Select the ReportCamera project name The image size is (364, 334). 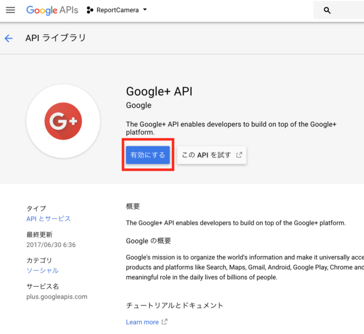[118, 10]
